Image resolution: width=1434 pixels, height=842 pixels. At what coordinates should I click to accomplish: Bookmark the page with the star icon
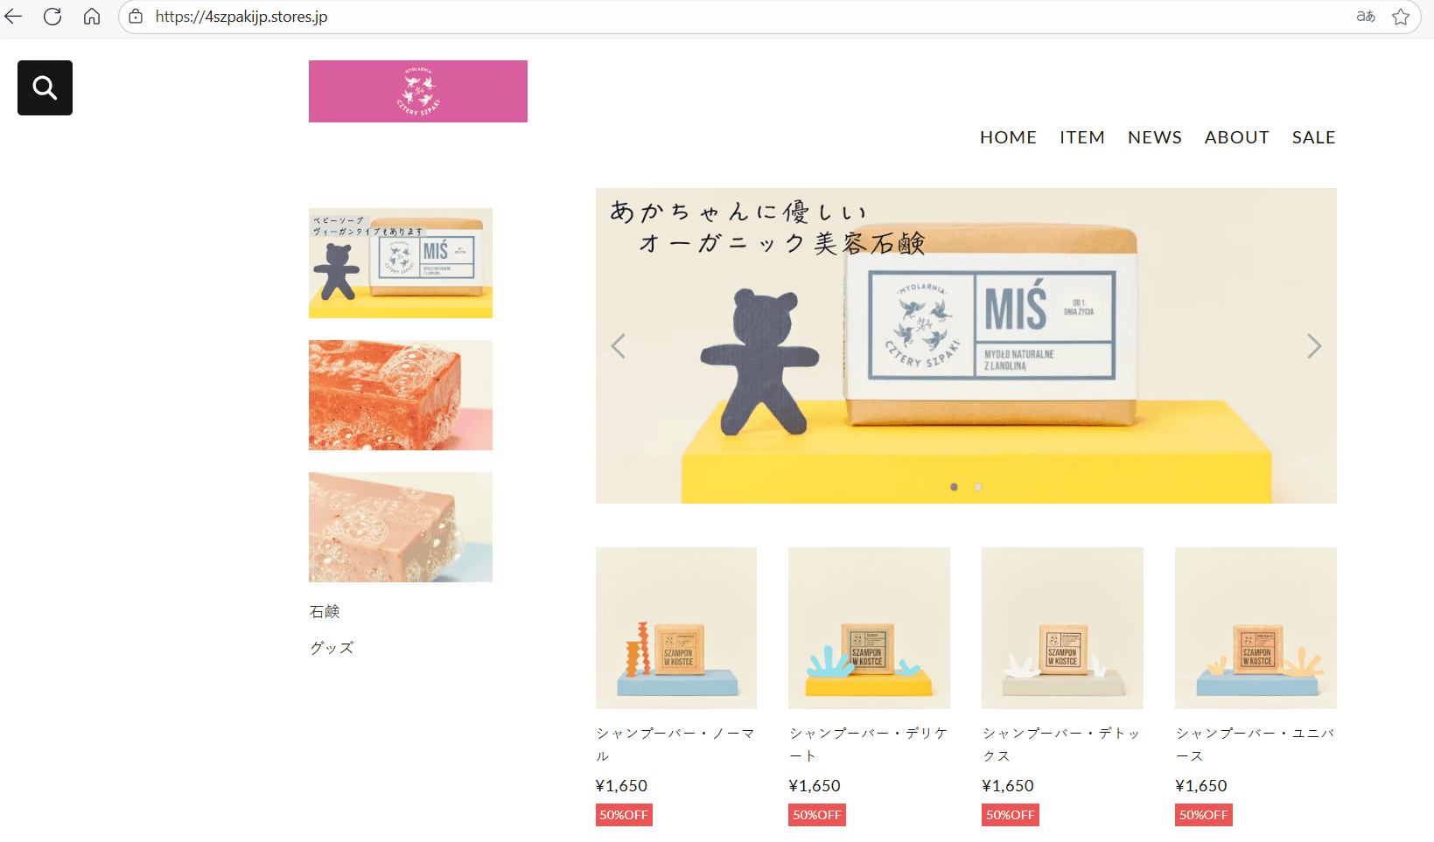(1401, 17)
